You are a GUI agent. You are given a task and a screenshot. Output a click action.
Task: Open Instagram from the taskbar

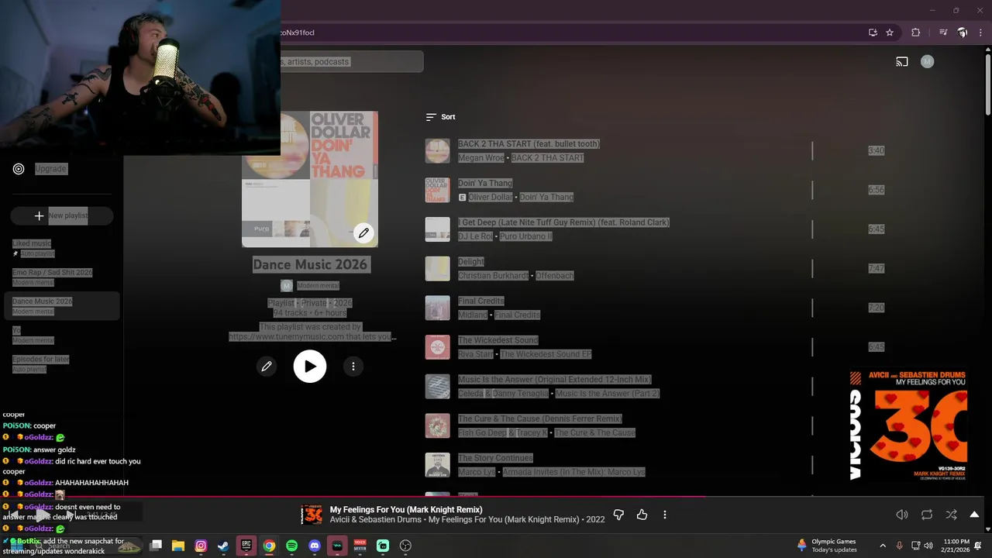pos(201,546)
